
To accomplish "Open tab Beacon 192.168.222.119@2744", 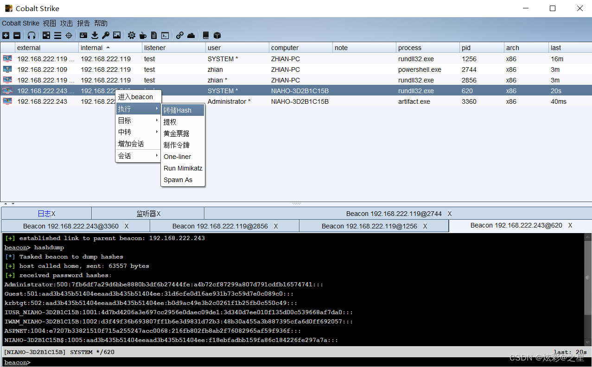I will pos(398,214).
